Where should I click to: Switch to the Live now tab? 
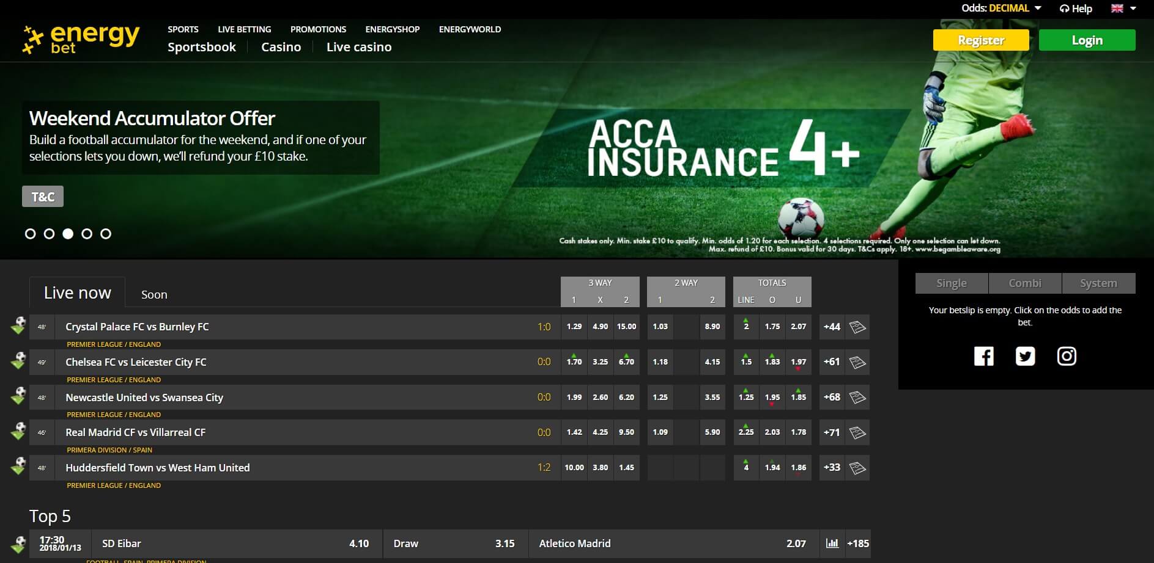pyautogui.click(x=77, y=292)
